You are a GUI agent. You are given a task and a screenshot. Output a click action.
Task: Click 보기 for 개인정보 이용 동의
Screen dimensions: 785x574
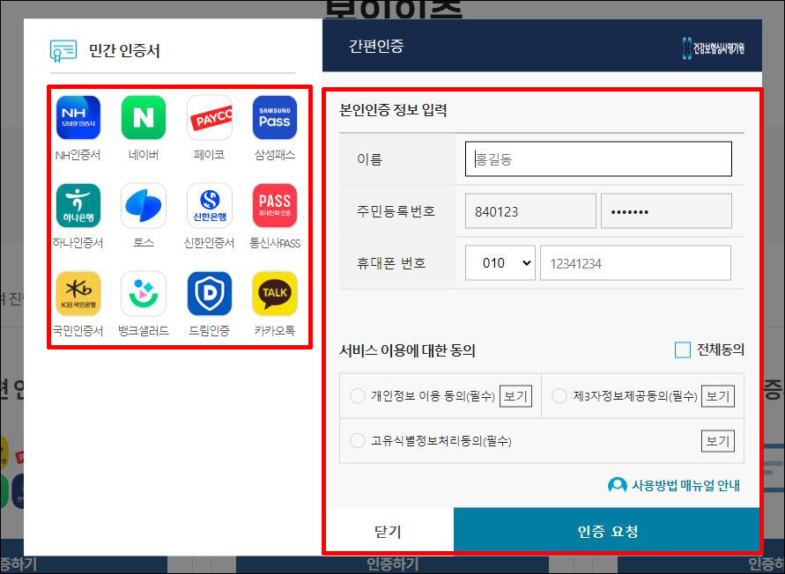pyautogui.click(x=515, y=396)
